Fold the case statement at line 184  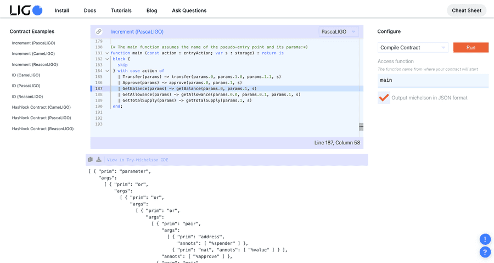(x=107, y=71)
